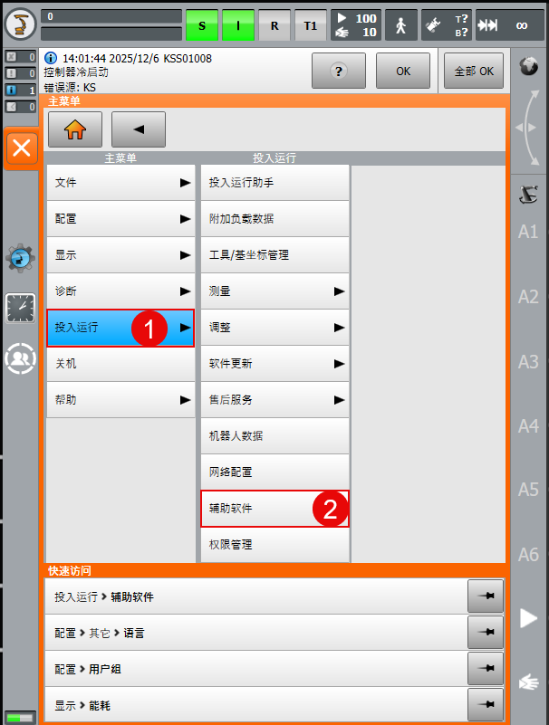Click the program override 100/10 speed control
Viewport: 549px width, 725px height.
point(355,25)
